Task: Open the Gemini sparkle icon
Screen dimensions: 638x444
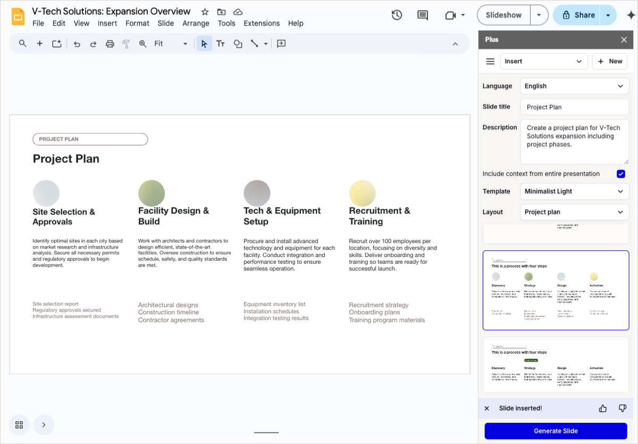Action: (631, 15)
